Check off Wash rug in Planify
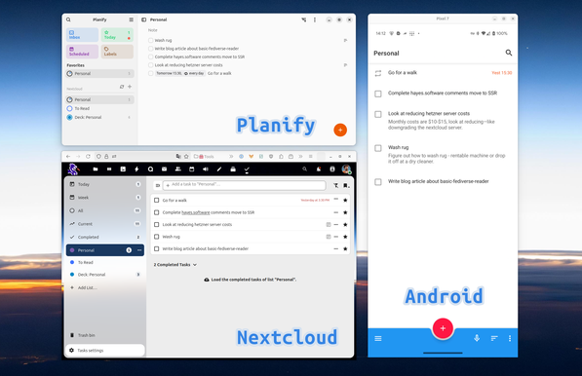The width and height of the screenshot is (582, 376). [x=151, y=40]
